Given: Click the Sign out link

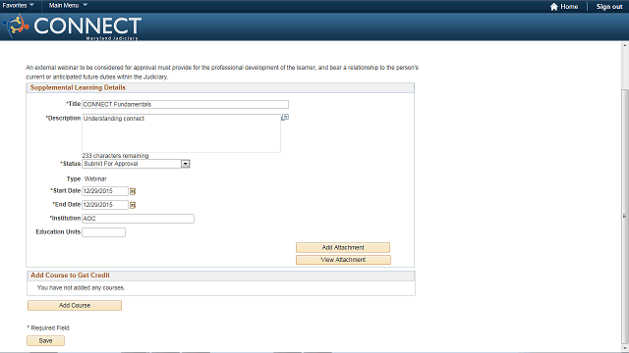Looking at the screenshot, I should (x=609, y=7).
